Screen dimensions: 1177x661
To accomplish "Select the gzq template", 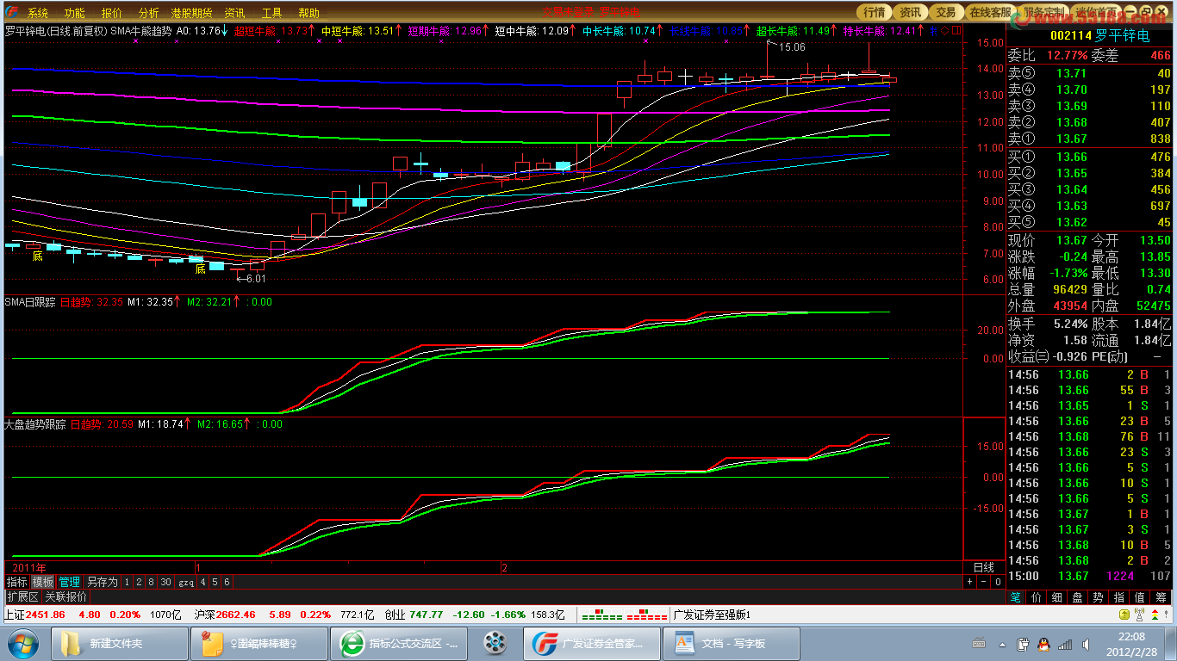I will click(186, 582).
